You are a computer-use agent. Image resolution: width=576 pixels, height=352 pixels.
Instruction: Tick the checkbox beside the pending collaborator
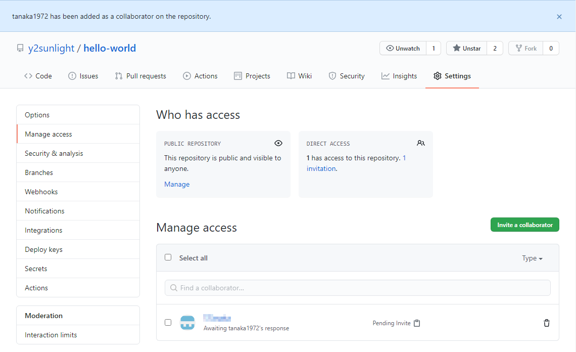pos(168,323)
